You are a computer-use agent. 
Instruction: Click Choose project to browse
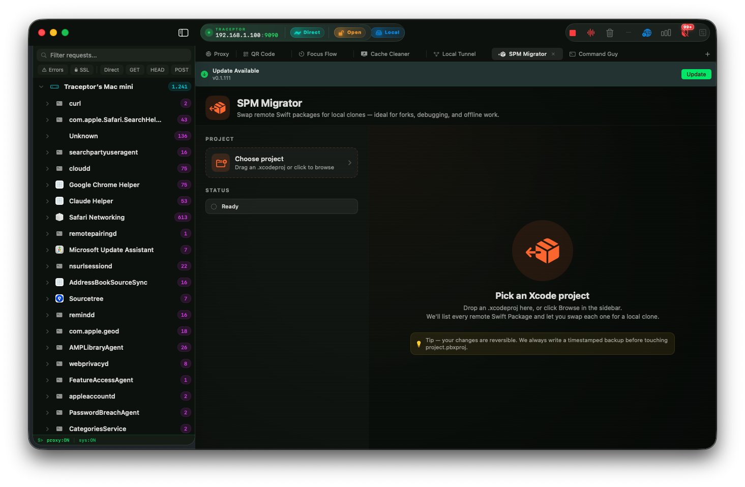(282, 163)
